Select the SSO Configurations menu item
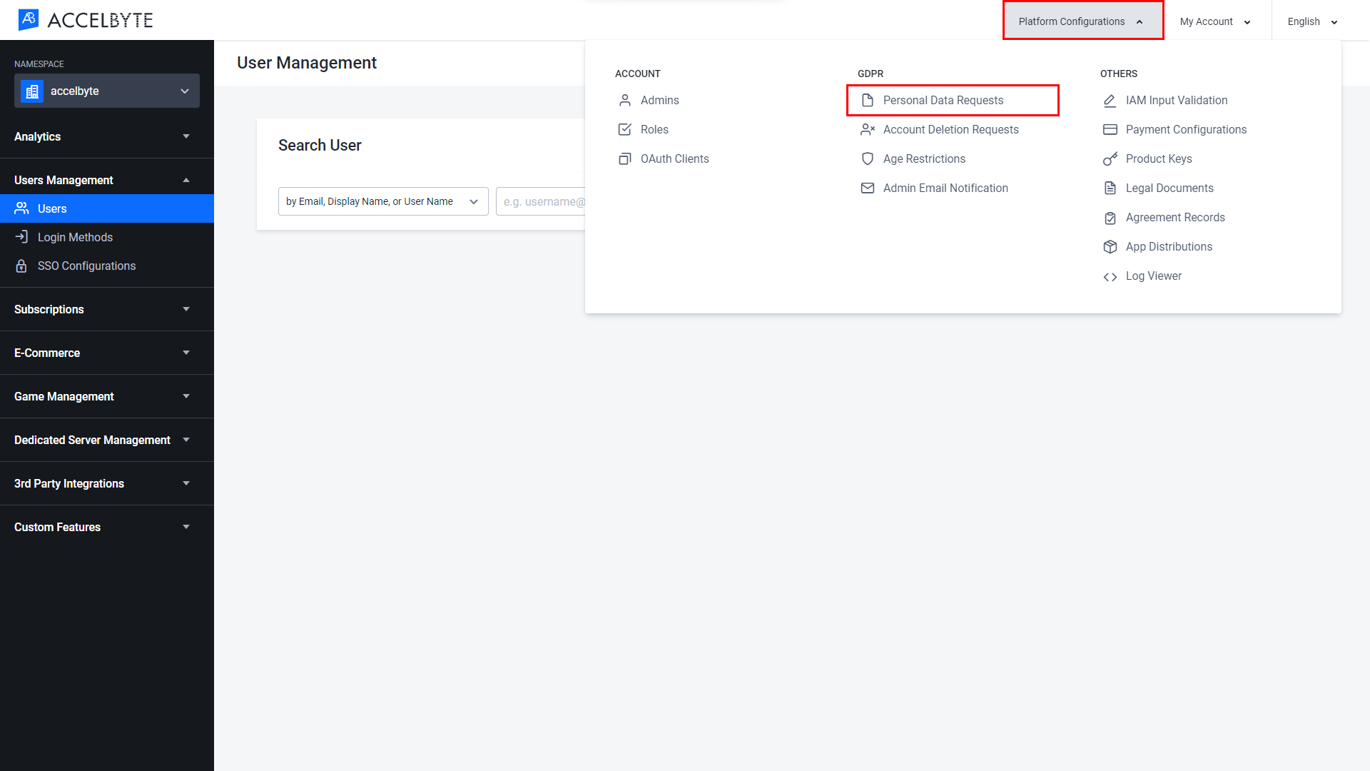Image resolution: width=1370 pixels, height=771 pixels. click(x=86, y=266)
